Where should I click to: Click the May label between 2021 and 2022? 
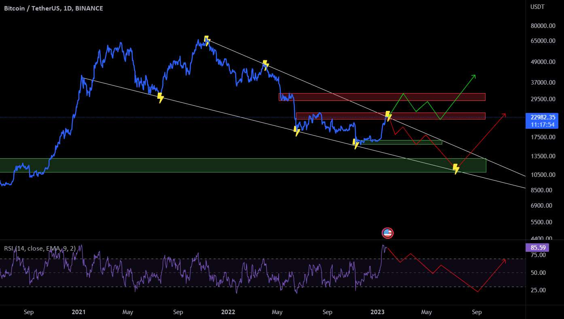pos(127,312)
